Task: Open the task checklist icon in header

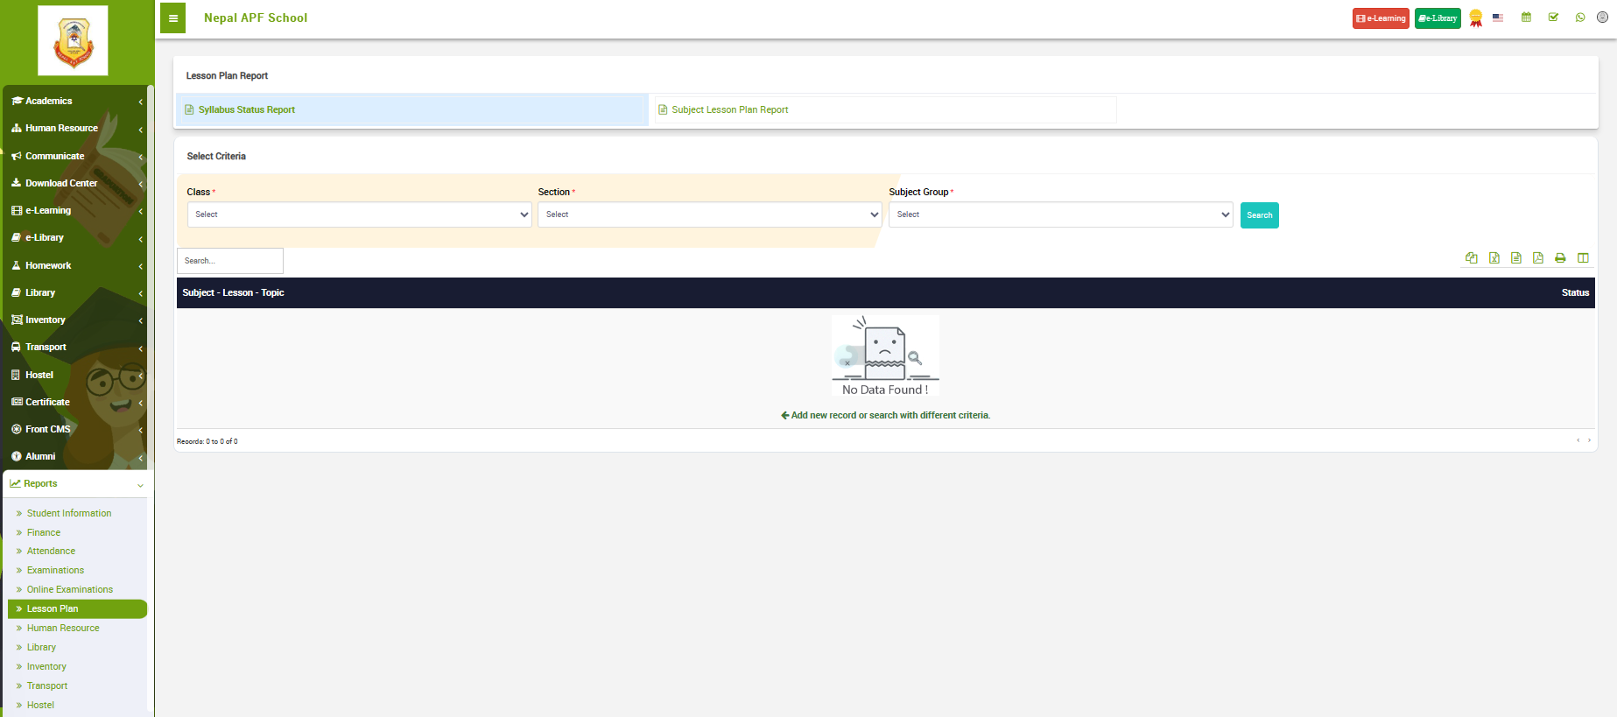Action: point(1553,18)
